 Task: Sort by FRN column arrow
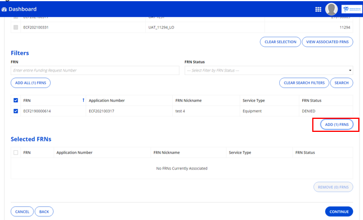point(83,101)
